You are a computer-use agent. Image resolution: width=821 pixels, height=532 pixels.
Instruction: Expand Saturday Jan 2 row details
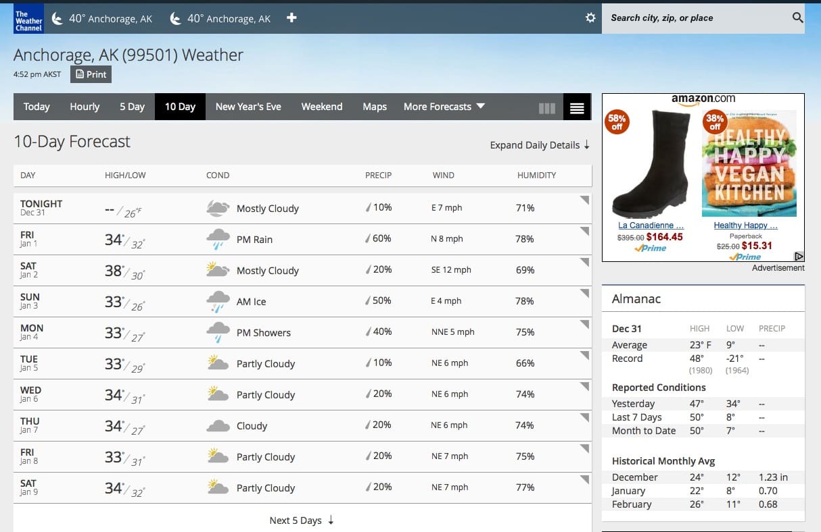point(584,263)
